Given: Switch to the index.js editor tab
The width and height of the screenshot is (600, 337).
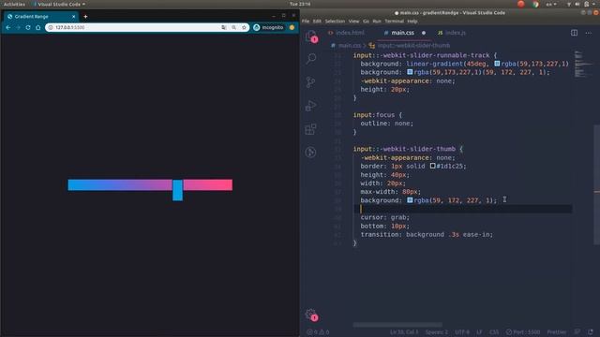Looking at the screenshot, I should (x=452, y=33).
